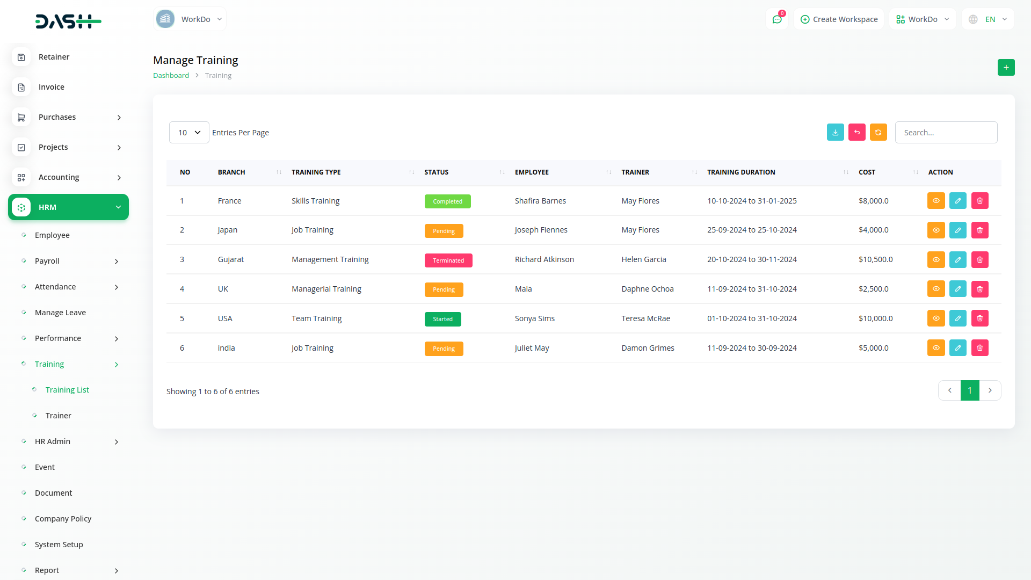
Task: View the india Job Training record
Action: (x=935, y=348)
